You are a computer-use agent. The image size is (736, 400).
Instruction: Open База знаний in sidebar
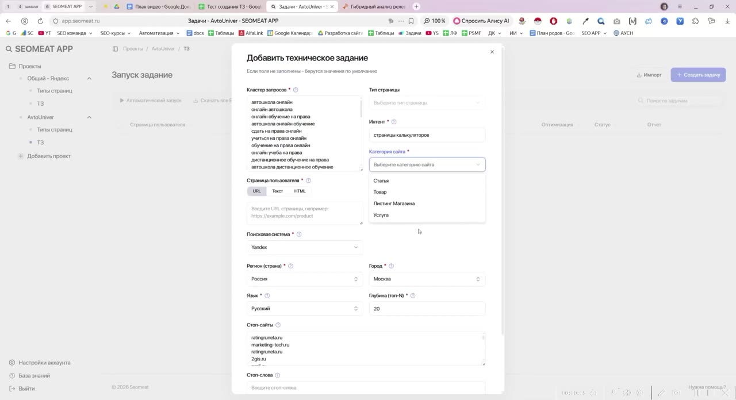point(29,375)
